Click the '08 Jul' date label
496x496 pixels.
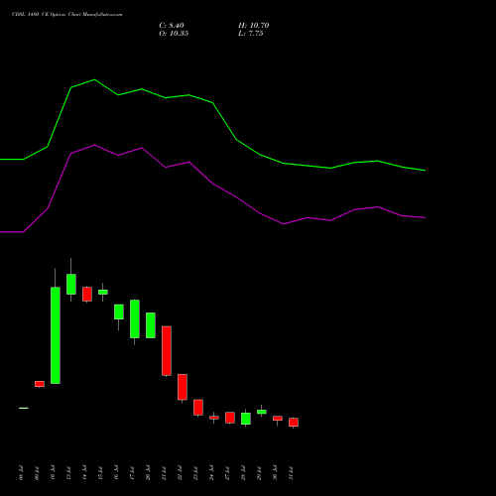[x=21, y=473]
